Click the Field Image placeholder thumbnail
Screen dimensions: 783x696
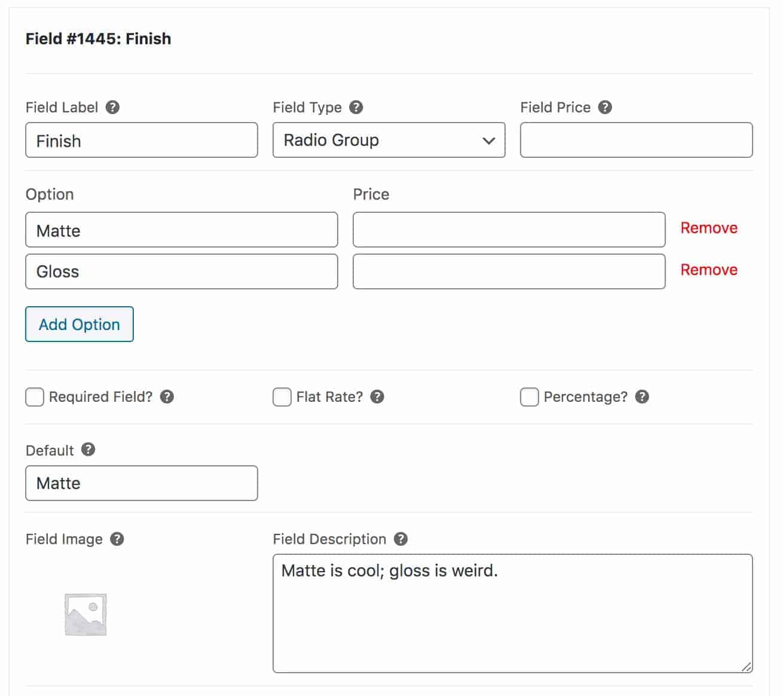(85, 614)
